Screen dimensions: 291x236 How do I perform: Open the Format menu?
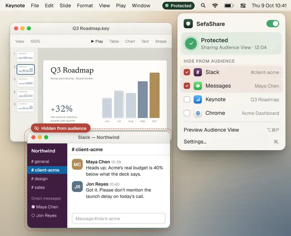[x=85, y=6]
